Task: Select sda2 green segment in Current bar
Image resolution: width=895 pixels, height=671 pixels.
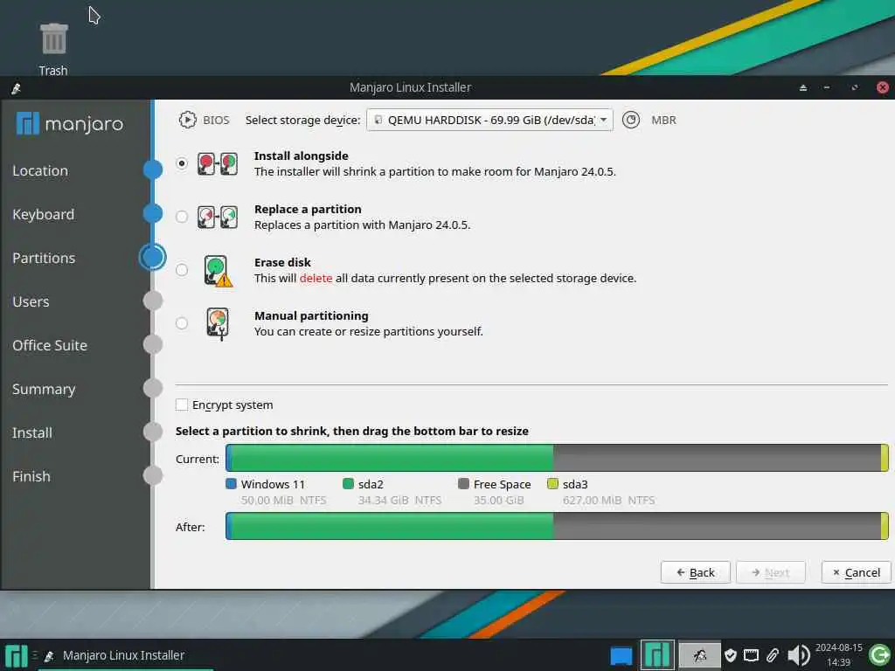Action: (x=392, y=458)
